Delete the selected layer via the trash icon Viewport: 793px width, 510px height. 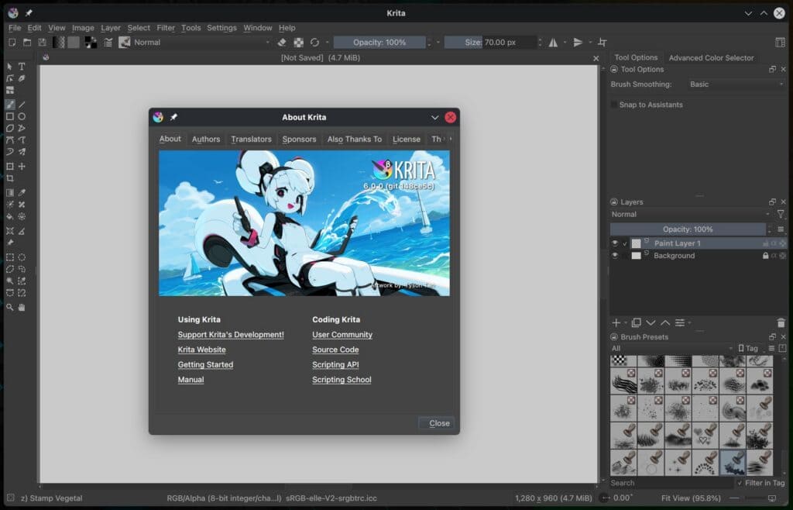(781, 322)
